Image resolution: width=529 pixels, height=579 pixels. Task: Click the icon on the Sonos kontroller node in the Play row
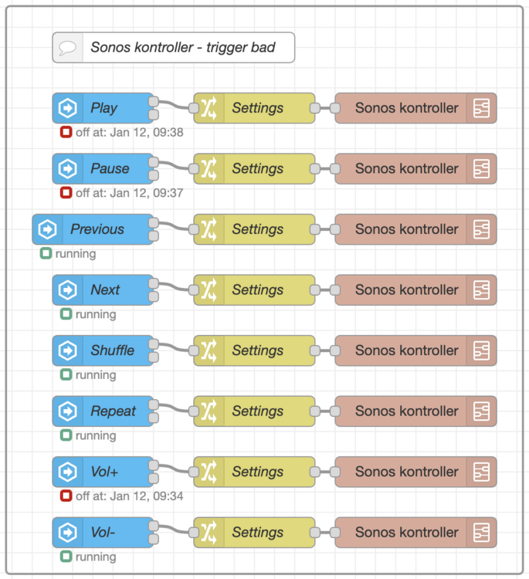[x=482, y=109]
